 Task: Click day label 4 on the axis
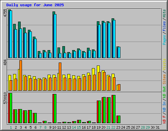coord(26,127)
